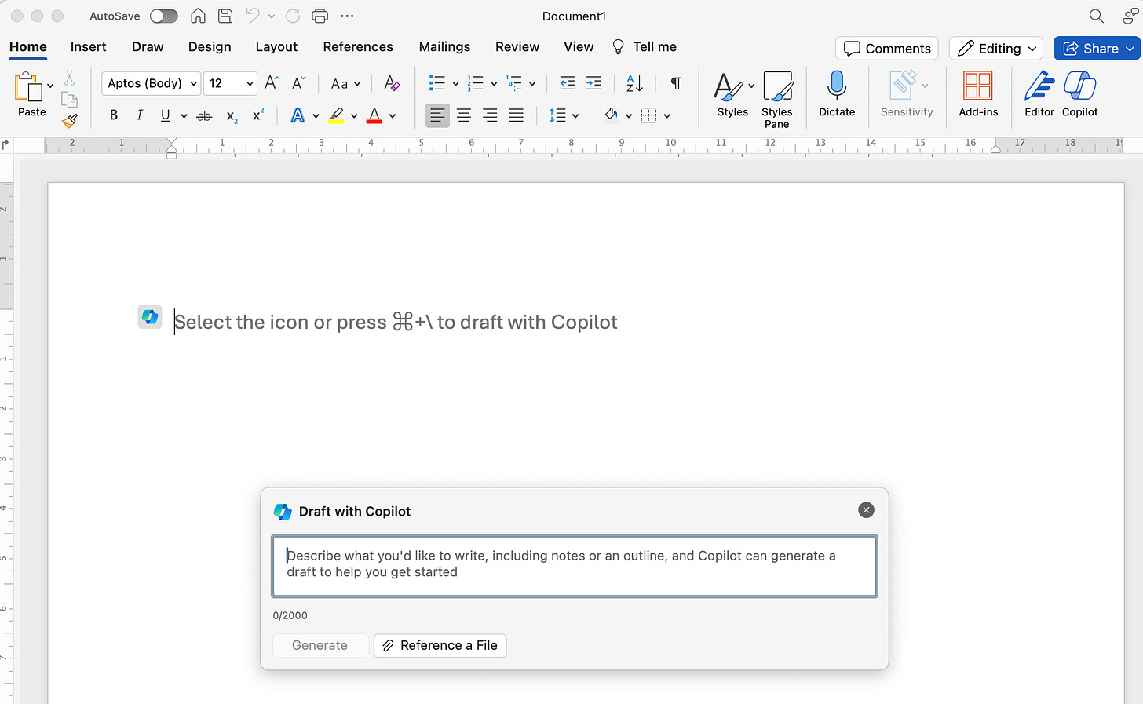Image resolution: width=1143 pixels, height=704 pixels.
Task: Decrease the paragraph indent
Action: point(567,83)
